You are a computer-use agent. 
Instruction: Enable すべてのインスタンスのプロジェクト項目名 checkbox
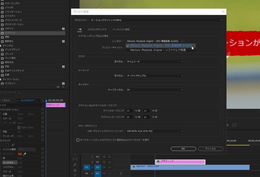point(78,140)
